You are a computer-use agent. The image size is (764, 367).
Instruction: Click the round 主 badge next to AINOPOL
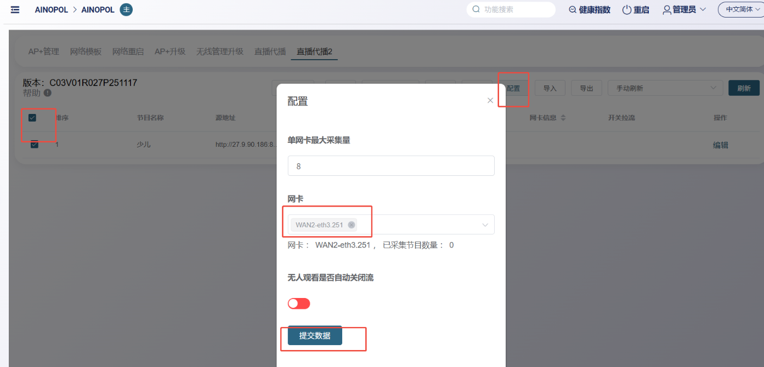pyautogui.click(x=126, y=10)
